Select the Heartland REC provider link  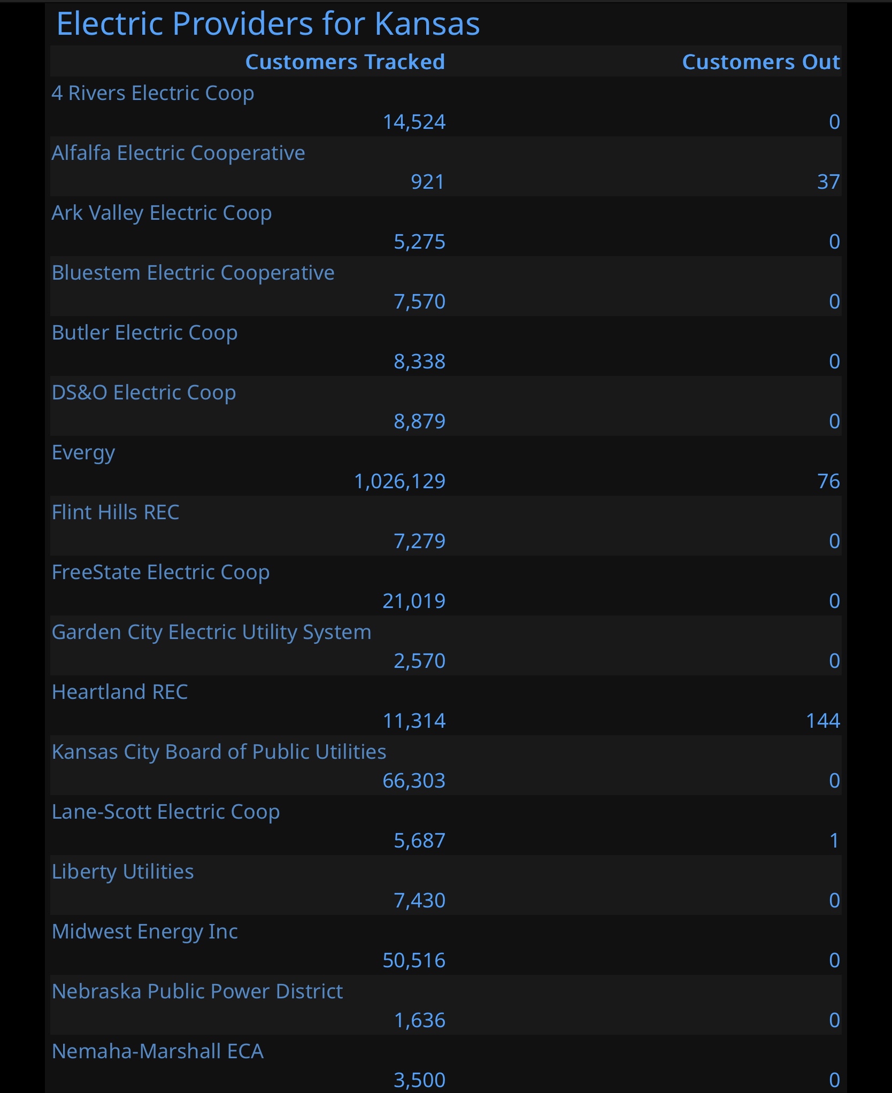[x=120, y=692]
